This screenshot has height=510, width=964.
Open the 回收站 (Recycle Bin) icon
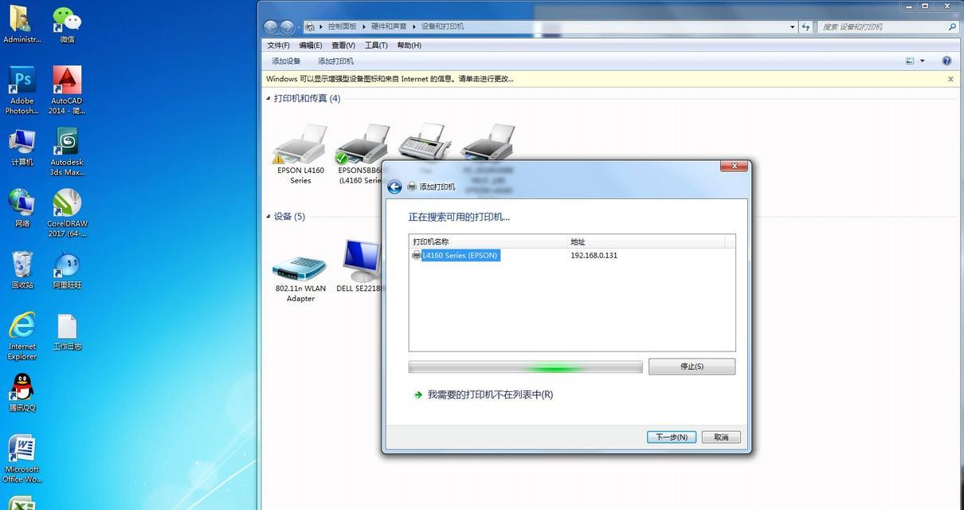tap(22, 270)
